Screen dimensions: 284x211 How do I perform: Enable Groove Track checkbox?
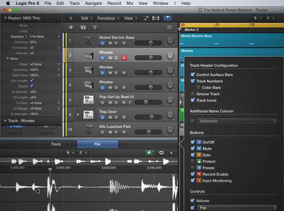[193, 94]
